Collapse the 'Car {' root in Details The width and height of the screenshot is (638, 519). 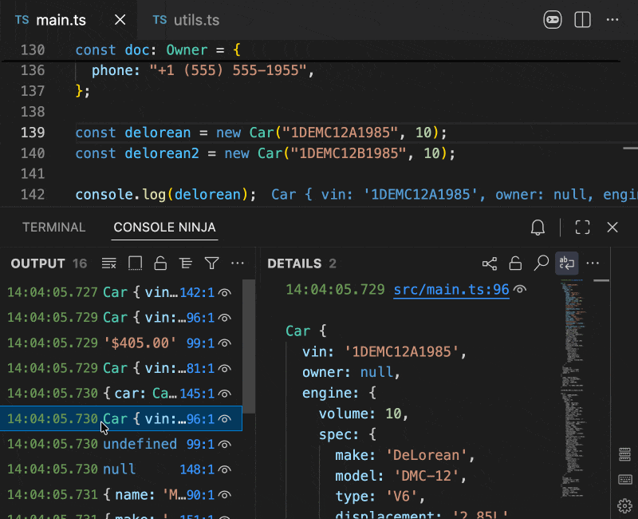click(x=306, y=331)
